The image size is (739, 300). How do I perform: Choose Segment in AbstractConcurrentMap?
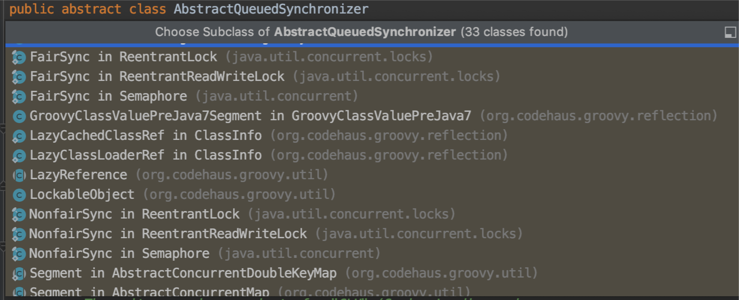tap(140, 291)
